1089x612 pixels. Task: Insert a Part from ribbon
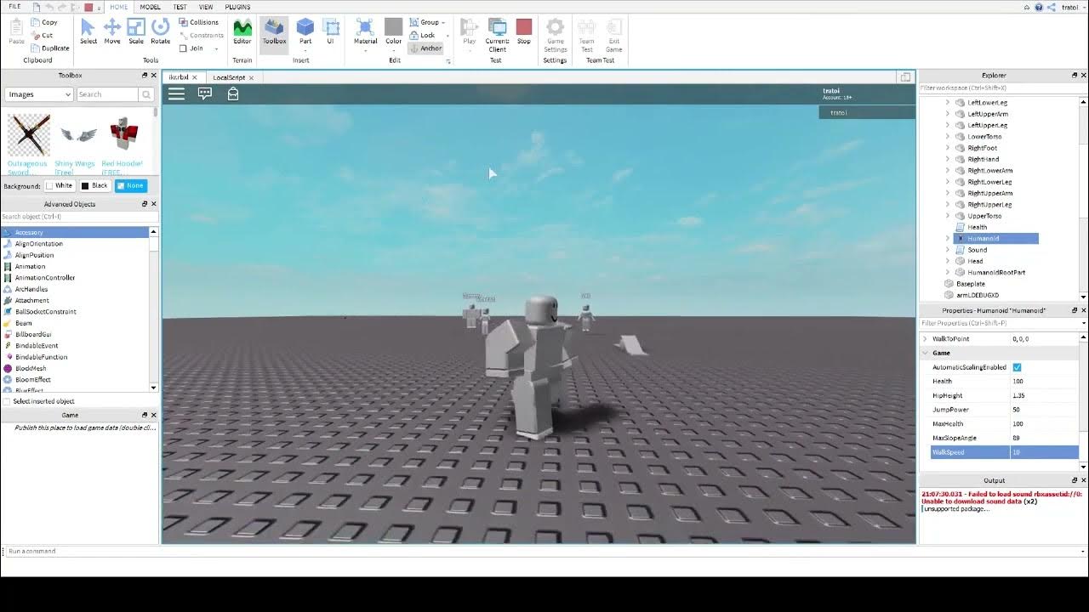tap(305, 31)
